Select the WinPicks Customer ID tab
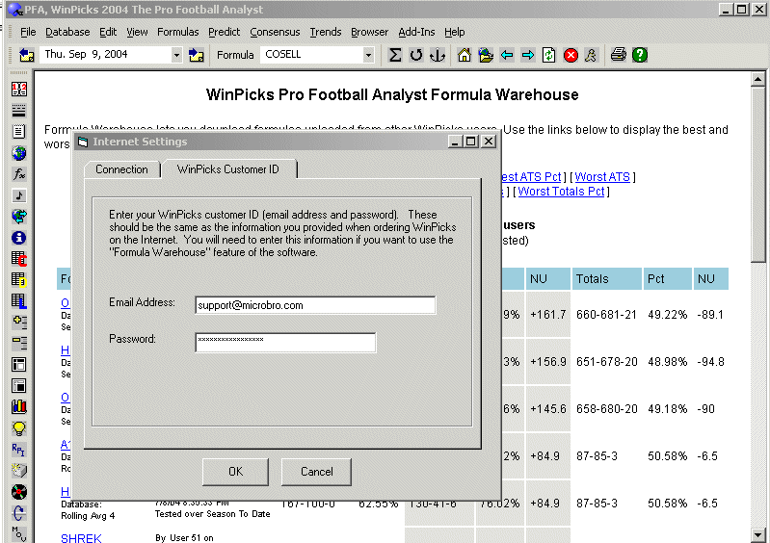 (x=228, y=169)
